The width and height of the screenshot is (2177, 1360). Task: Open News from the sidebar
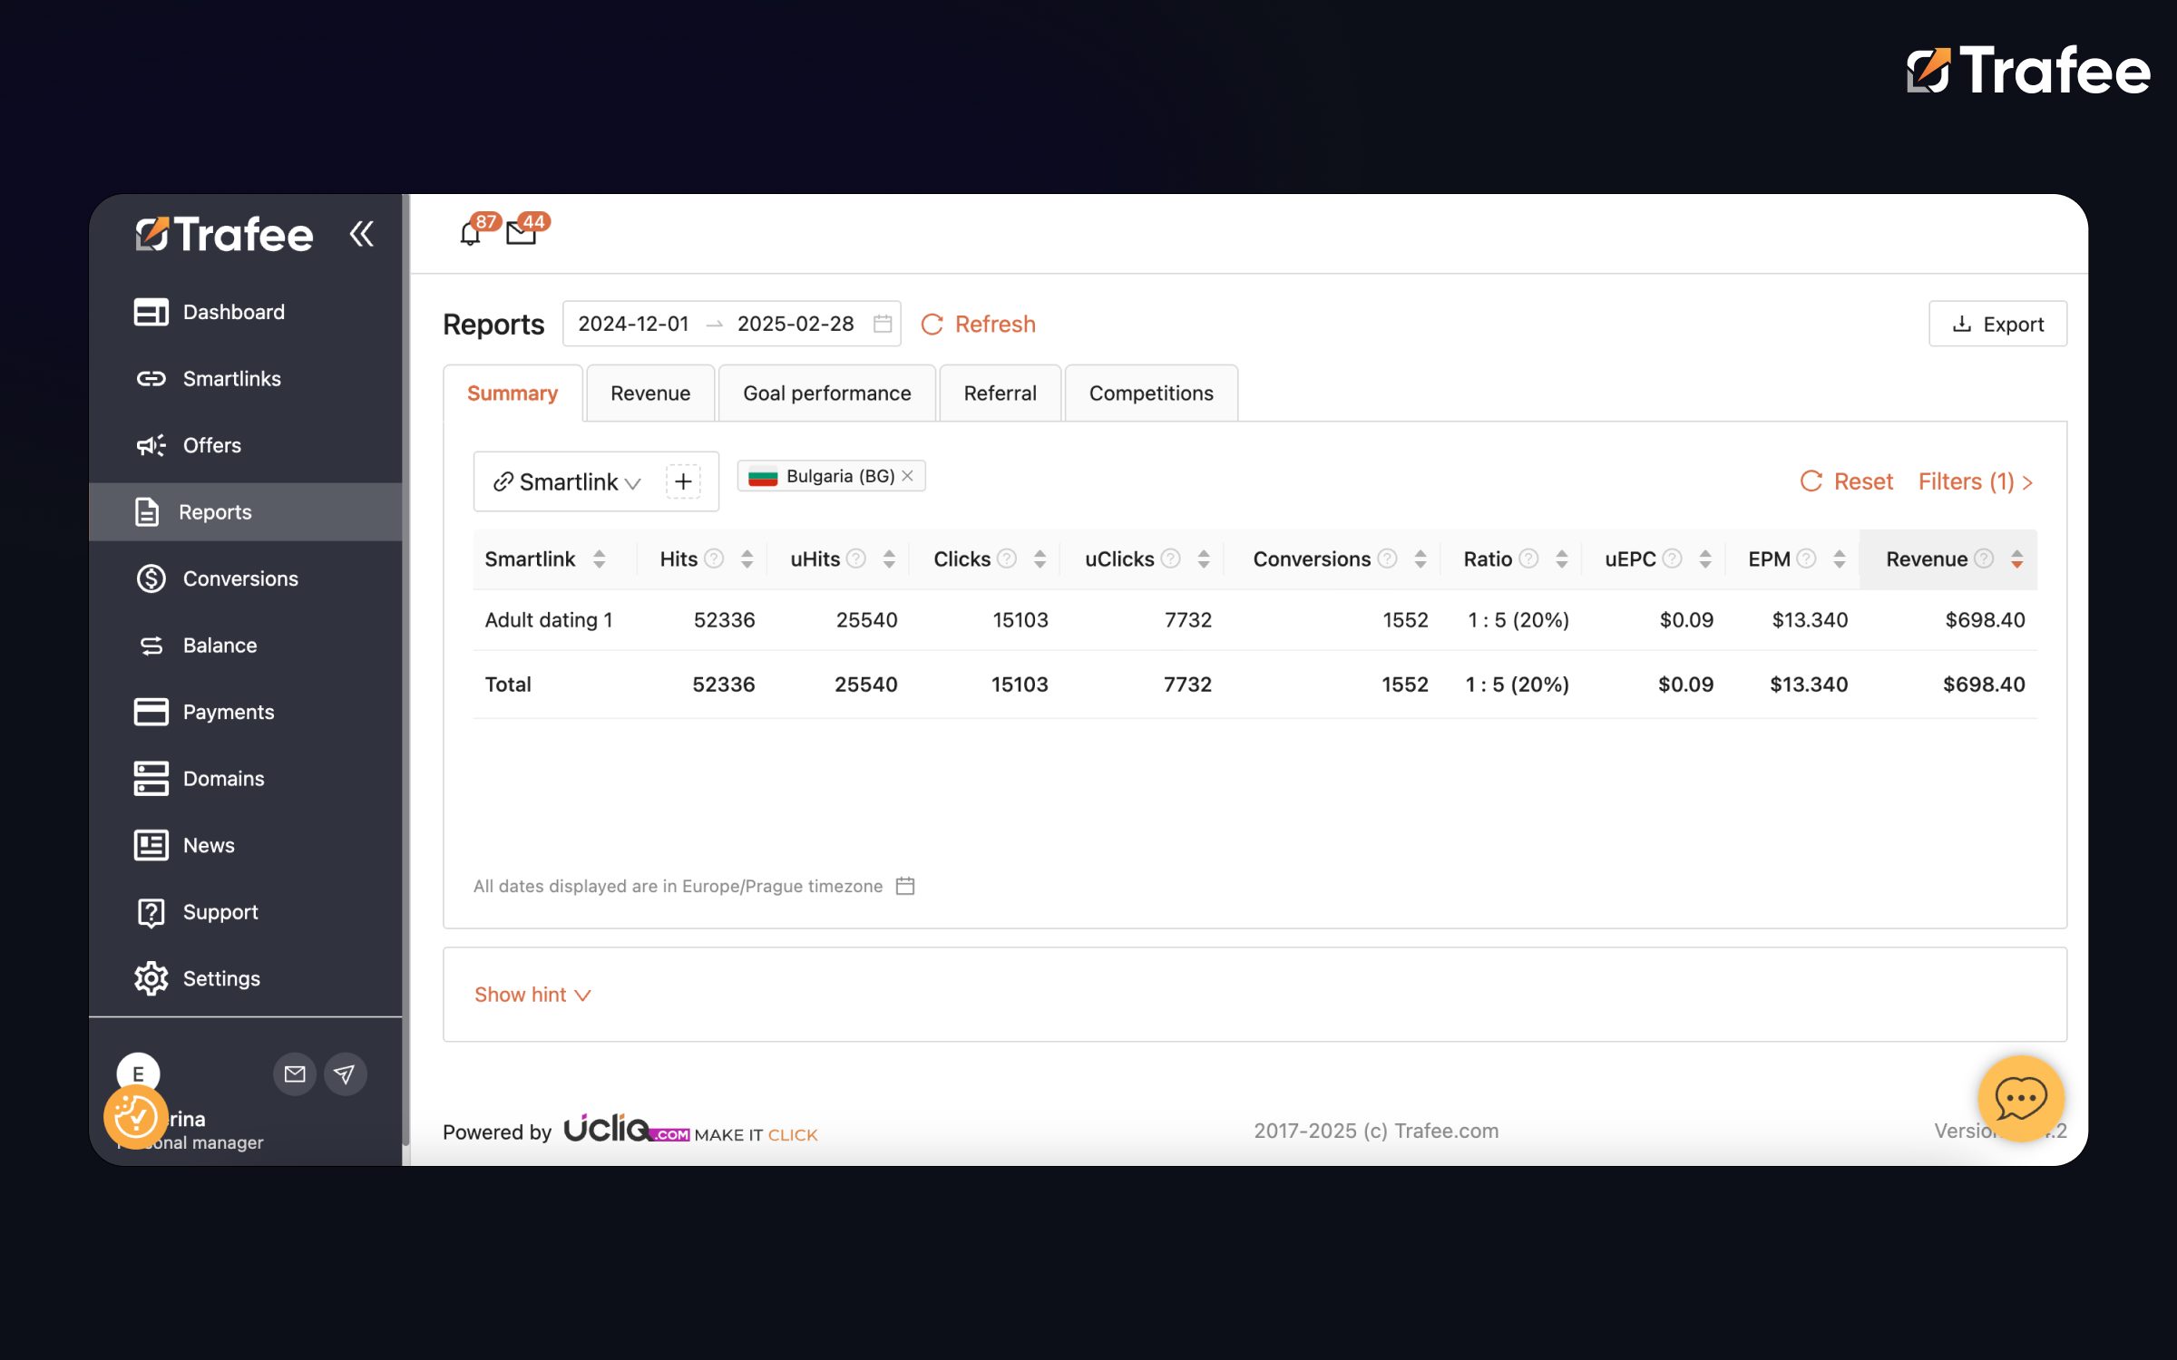pos(245,845)
